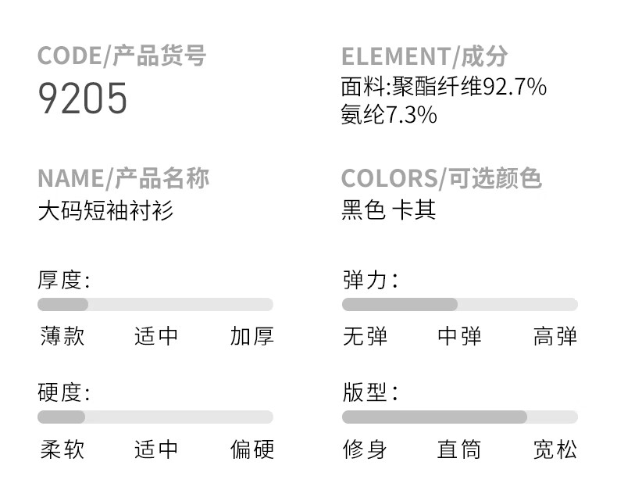Image resolution: width=617 pixels, height=494 pixels.
Task: Choose 适中 under the hardness slider
Action: pos(156,449)
